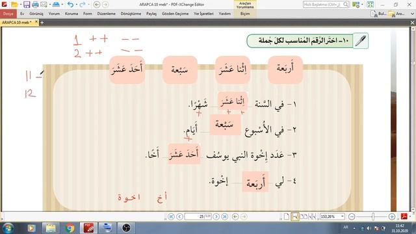Open the Yardım ribbon tab
Image resolution: width=416 pixels, height=234 pixels.
point(225,14)
